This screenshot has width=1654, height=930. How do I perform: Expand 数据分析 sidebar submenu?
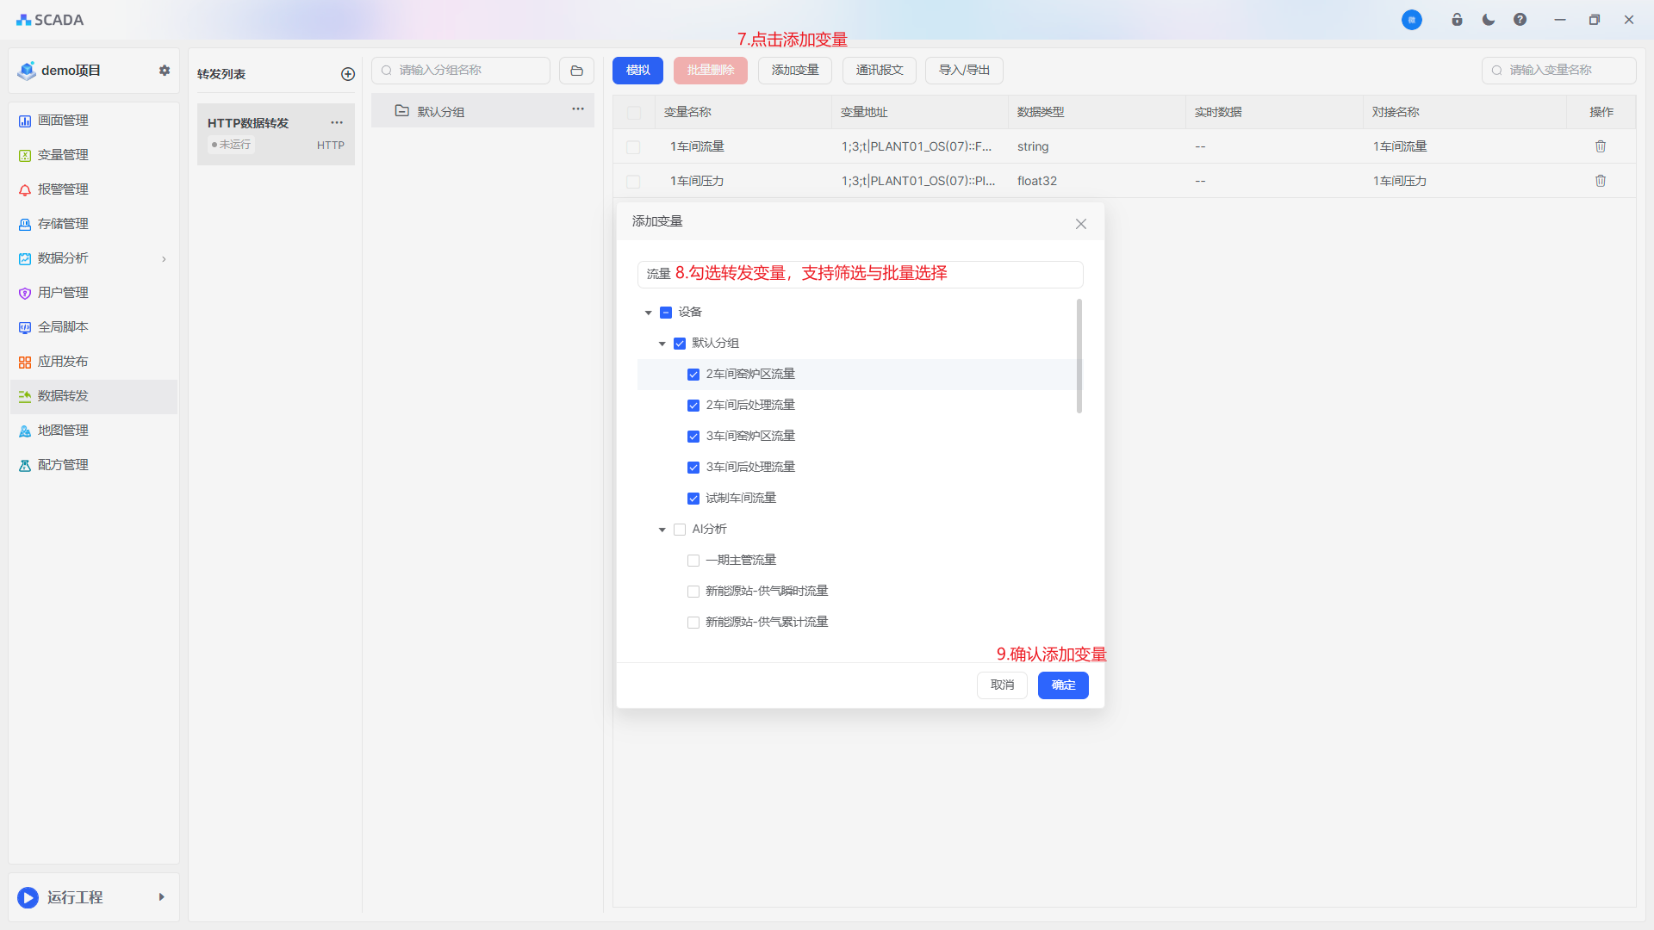click(x=164, y=258)
